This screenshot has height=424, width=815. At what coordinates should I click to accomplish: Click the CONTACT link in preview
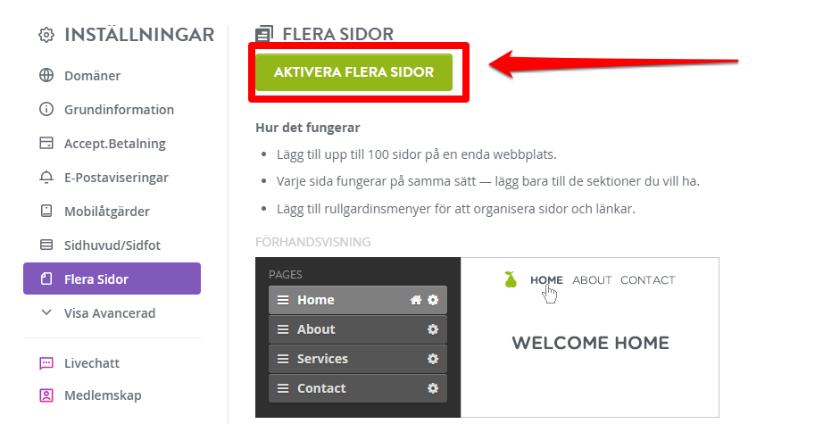pos(648,280)
